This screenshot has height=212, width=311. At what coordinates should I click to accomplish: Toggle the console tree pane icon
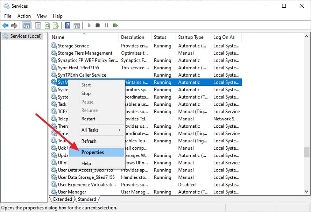(26, 25)
